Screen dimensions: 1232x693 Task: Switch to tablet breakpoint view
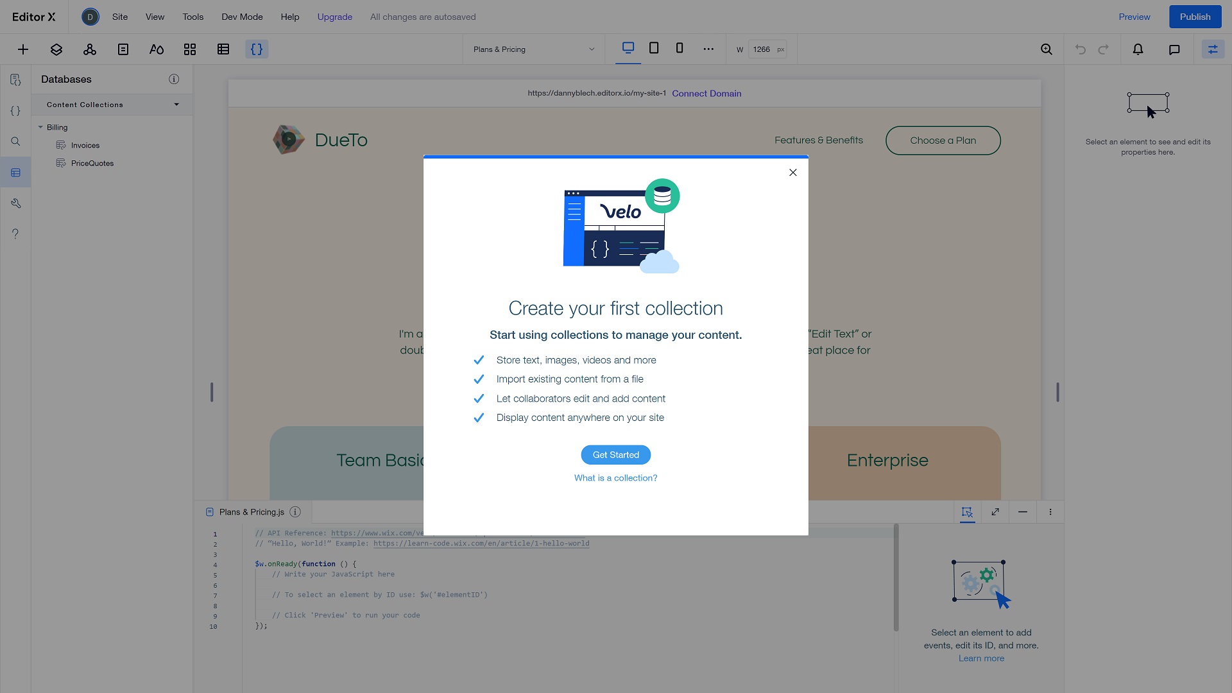654,48
